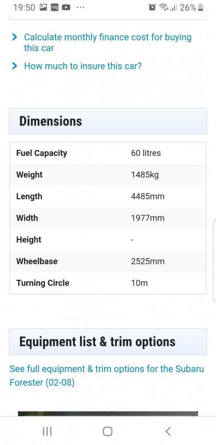Image resolution: width=216 pixels, height=445 pixels.
Task: Tap the three-dots more notifications icon
Action: [x=80, y=8]
